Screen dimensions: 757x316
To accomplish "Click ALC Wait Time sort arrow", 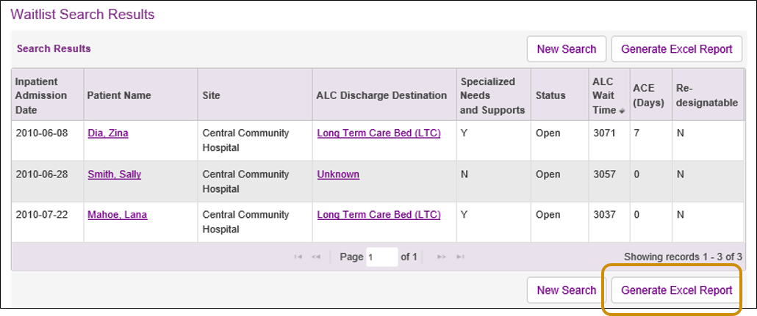I will pyautogui.click(x=622, y=111).
